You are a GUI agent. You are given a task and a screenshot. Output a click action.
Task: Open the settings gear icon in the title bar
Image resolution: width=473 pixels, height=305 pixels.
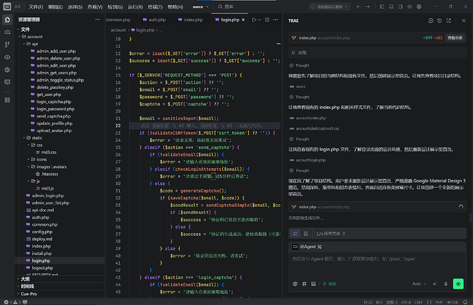click(x=410, y=7)
